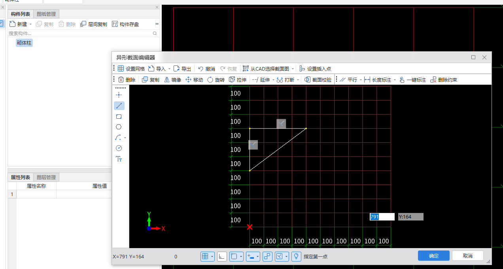Select the 平行 parallel constraint
The width and height of the screenshot is (503, 269).
[x=348, y=80]
